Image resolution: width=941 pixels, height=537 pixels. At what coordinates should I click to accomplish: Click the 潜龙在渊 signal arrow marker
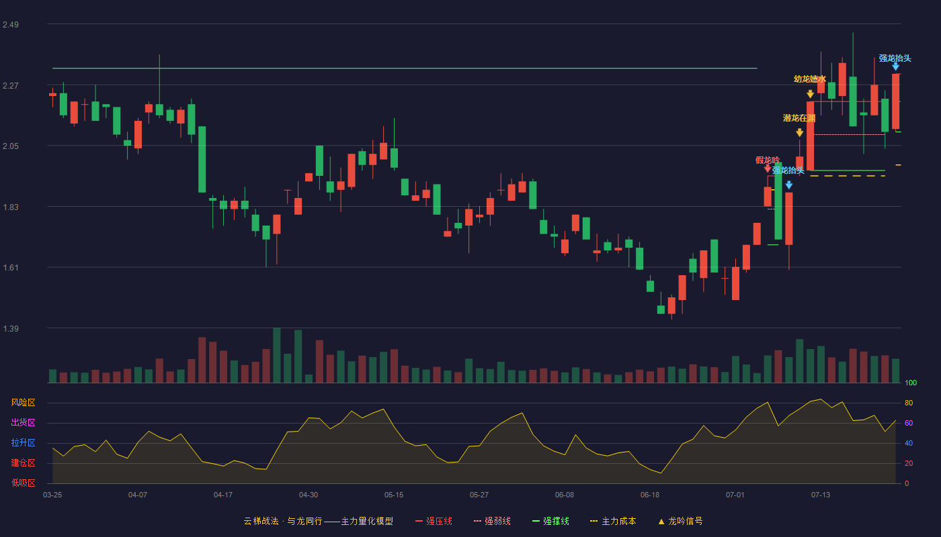pos(799,133)
